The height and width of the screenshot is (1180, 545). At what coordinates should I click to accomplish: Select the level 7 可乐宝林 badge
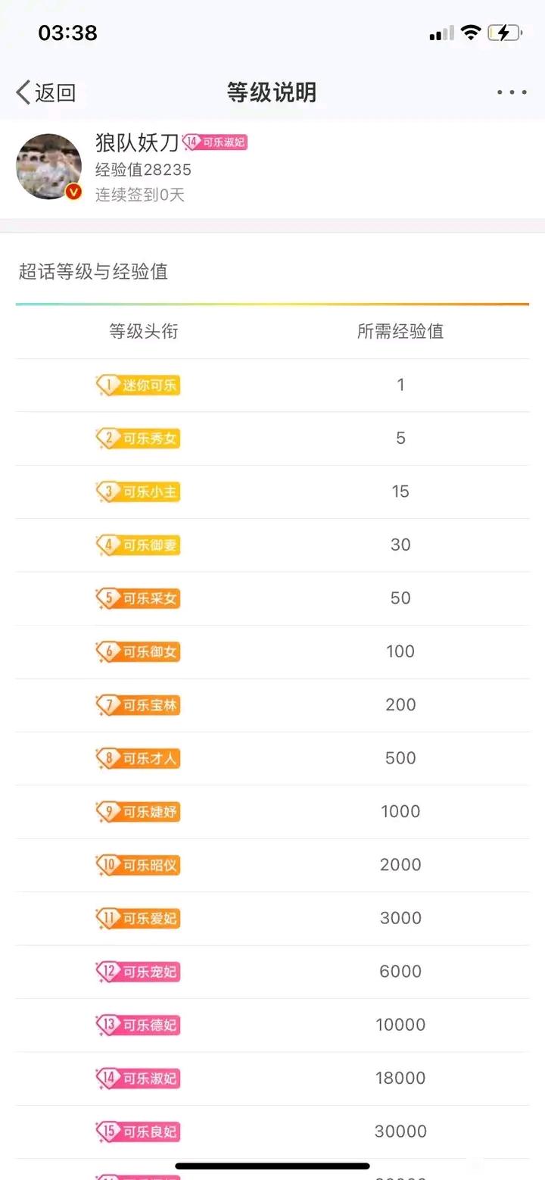138,705
